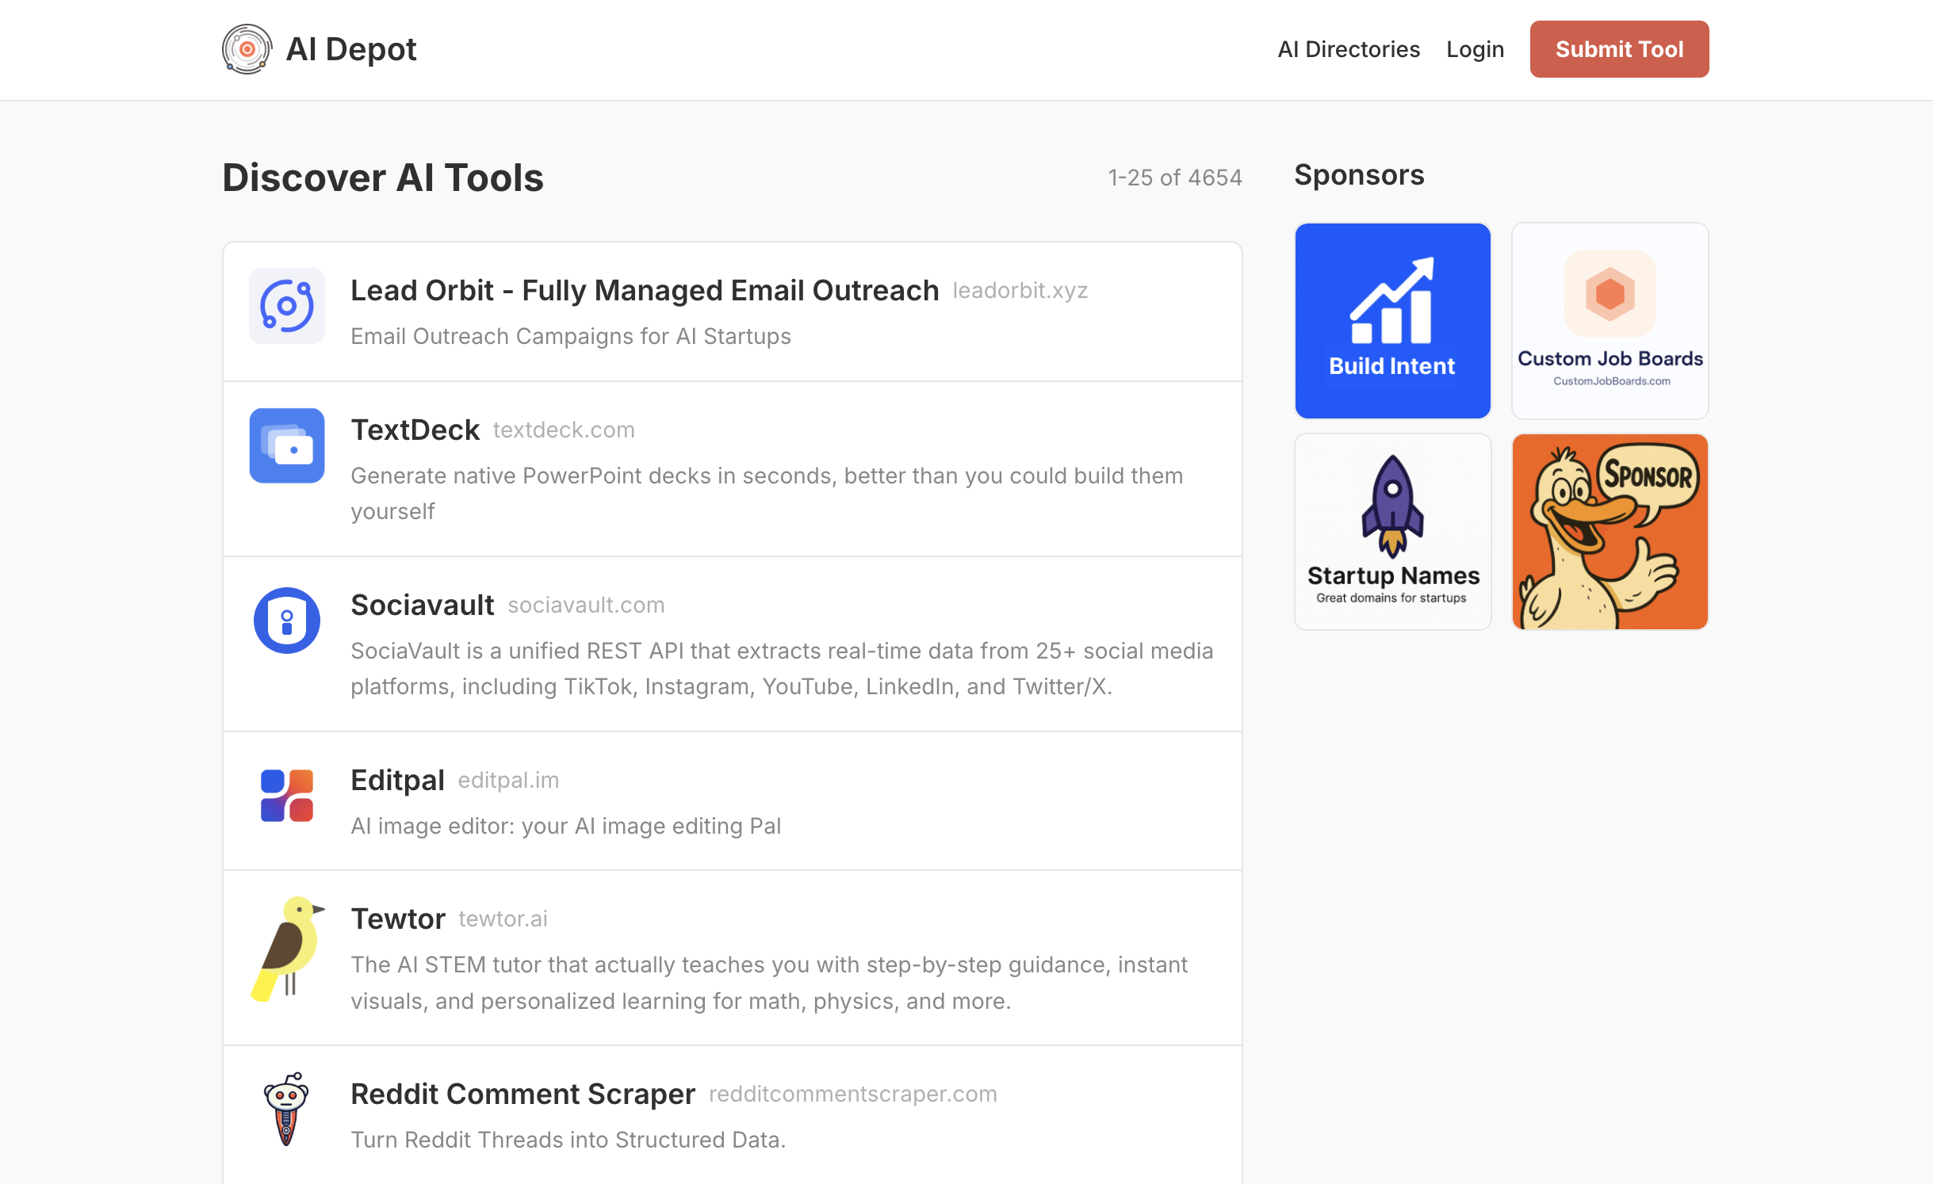Visit the textdeck.com domain link
The height and width of the screenshot is (1184, 1933).
[563, 430]
